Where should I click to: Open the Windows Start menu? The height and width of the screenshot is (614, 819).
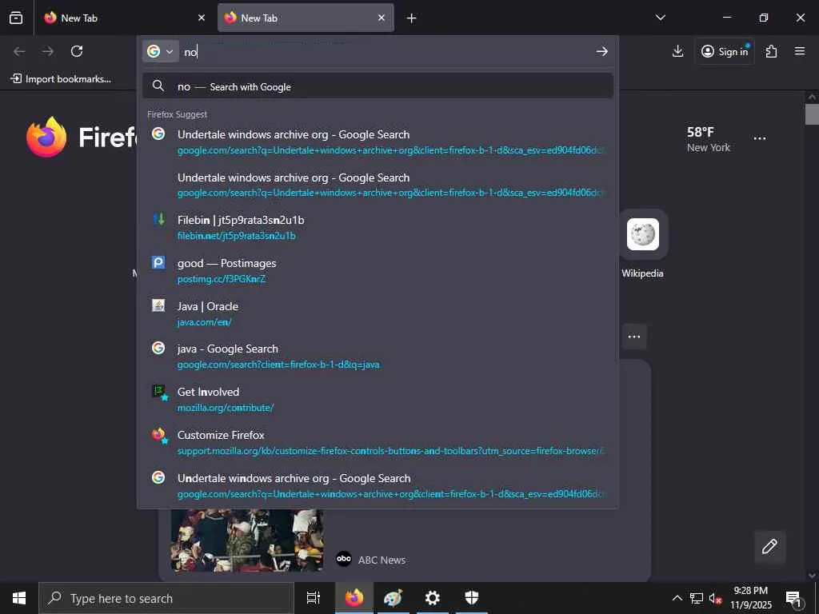pos(19,598)
